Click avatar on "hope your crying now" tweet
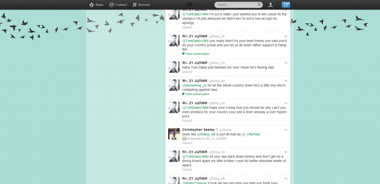This screenshot has height=184, width=380. 174,107
